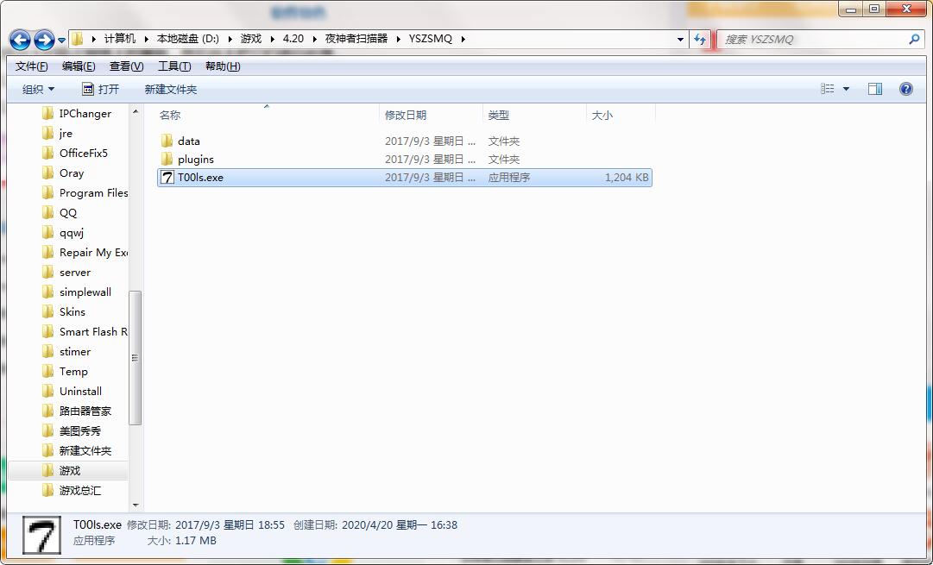Select stimer folder in tree
933x565 pixels.
pos(67,351)
